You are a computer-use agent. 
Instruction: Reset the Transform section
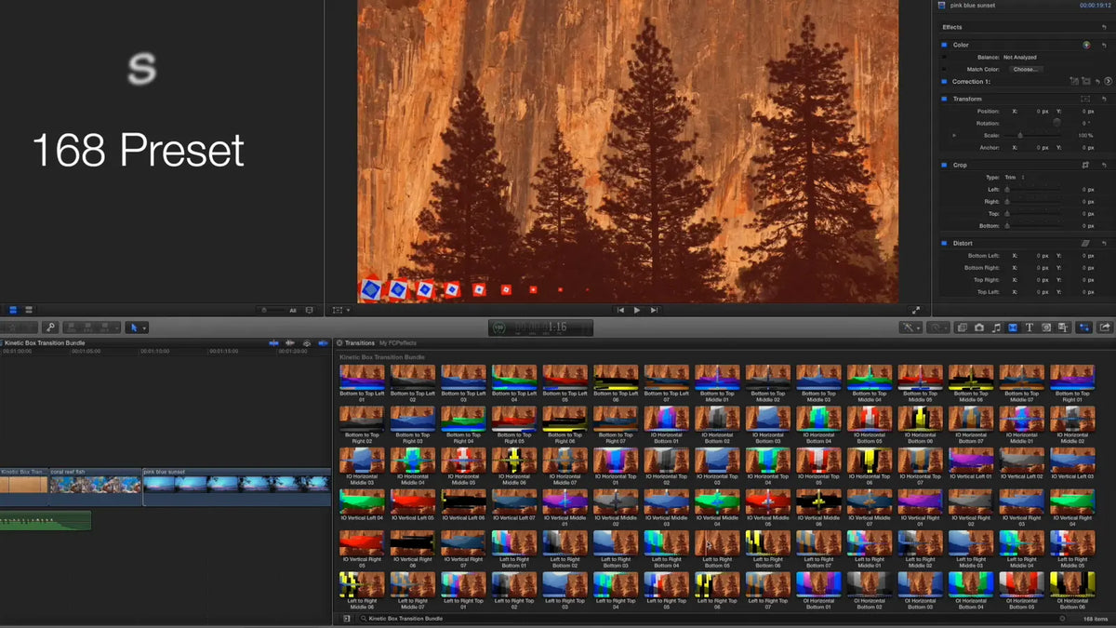pyautogui.click(x=1104, y=99)
